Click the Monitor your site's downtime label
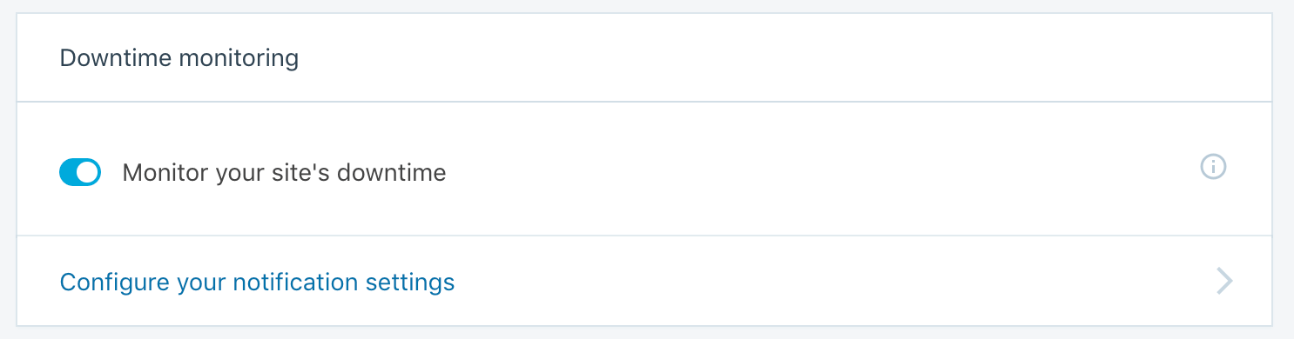This screenshot has width=1294, height=339. pyautogui.click(x=284, y=173)
